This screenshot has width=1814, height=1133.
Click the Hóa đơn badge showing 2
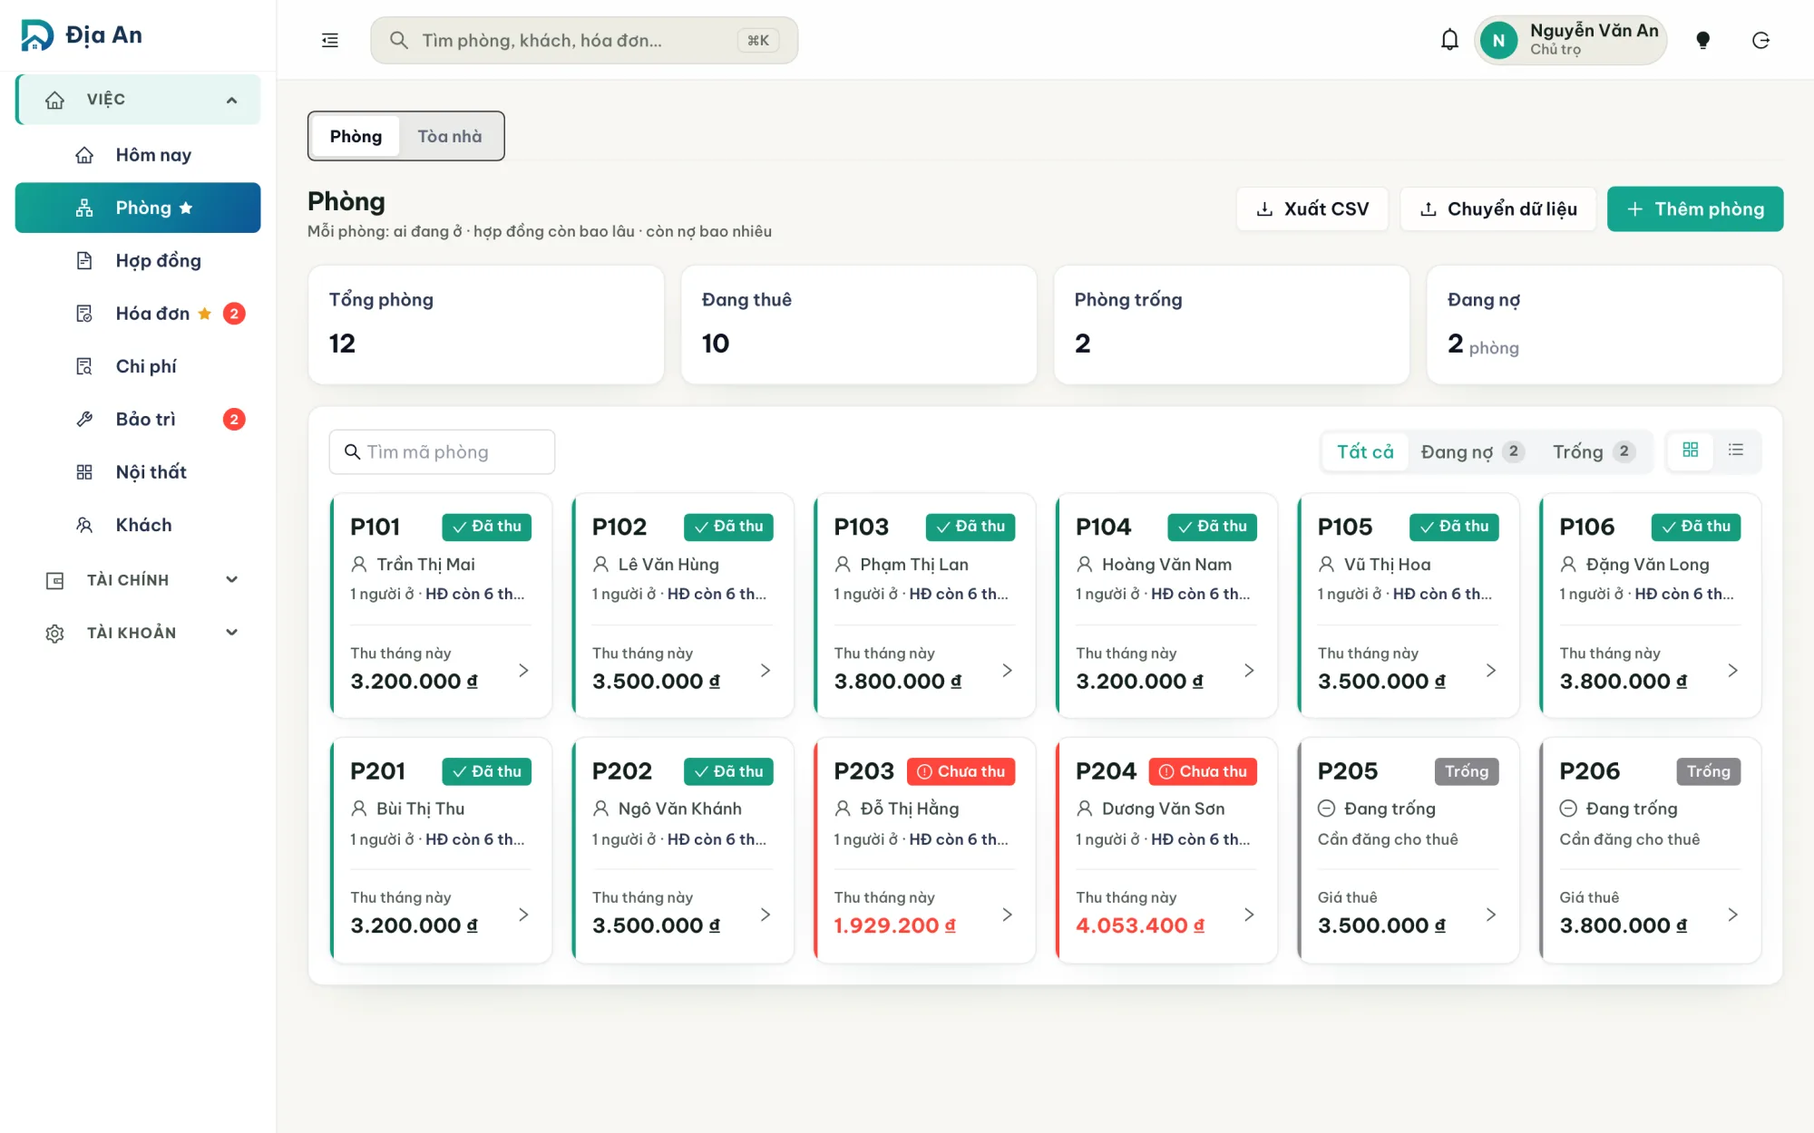(x=234, y=314)
